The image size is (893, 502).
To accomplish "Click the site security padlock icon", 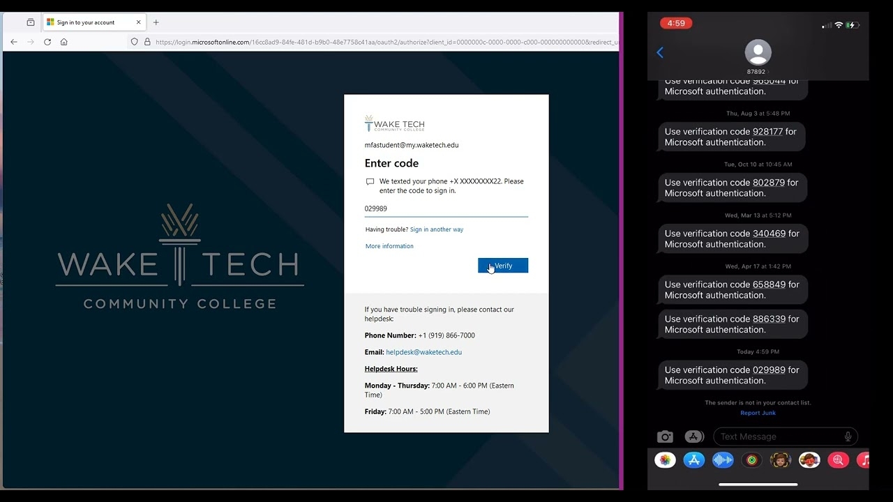I will click(147, 42).
